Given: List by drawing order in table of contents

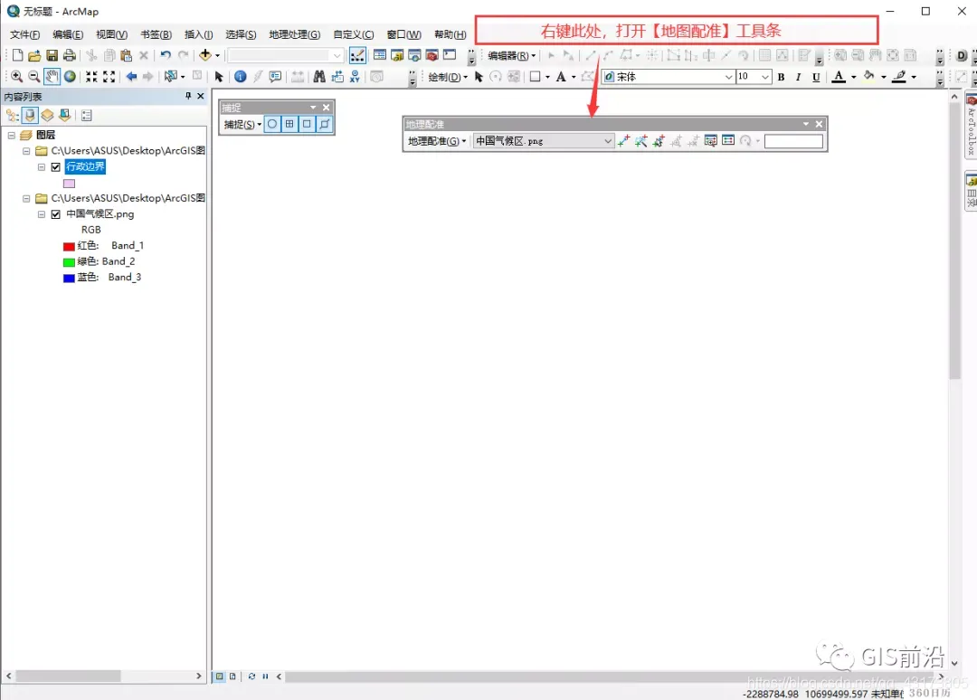Looking at the screenshot, I should click(13, 115).
